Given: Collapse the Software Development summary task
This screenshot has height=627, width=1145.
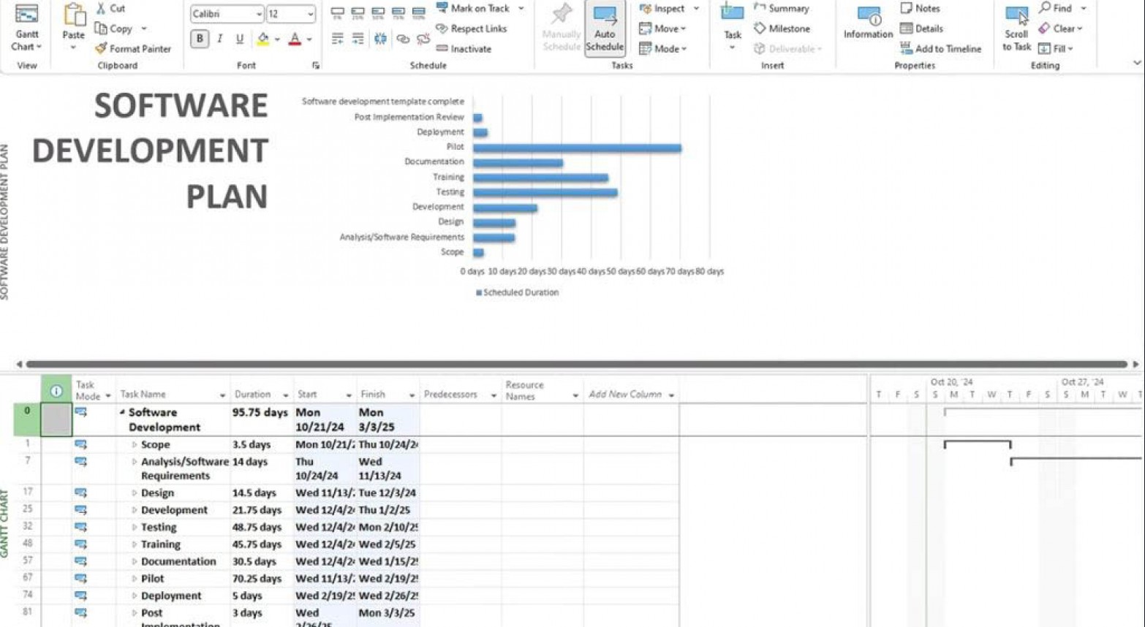Looking at the screenshot, I should click(122, 413).
